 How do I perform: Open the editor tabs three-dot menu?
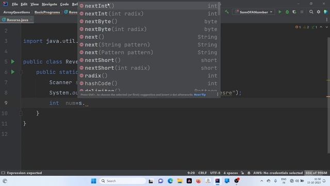click(326, 20)
